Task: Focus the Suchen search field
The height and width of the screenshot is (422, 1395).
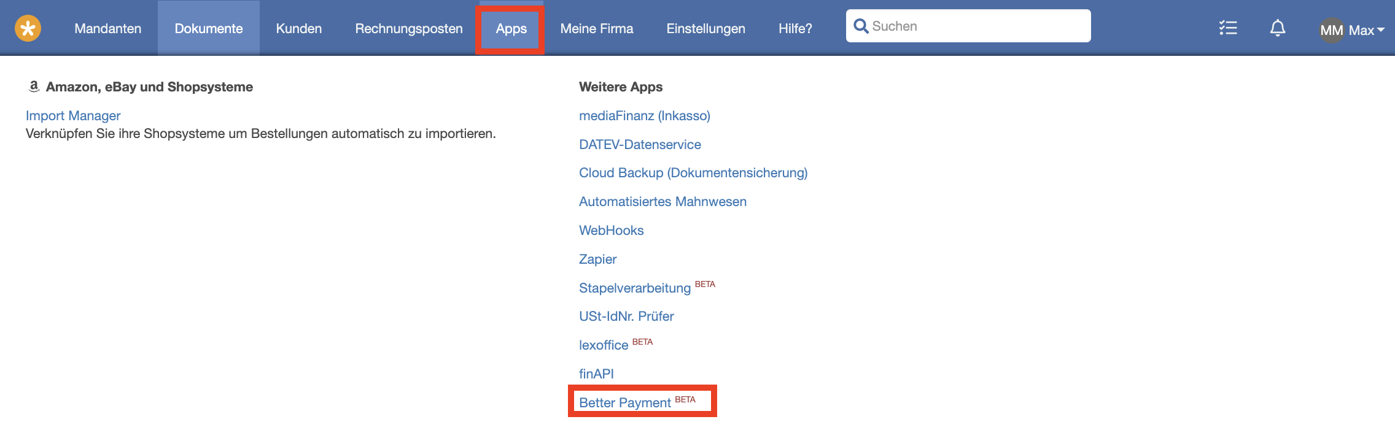Action: point(968,26)
